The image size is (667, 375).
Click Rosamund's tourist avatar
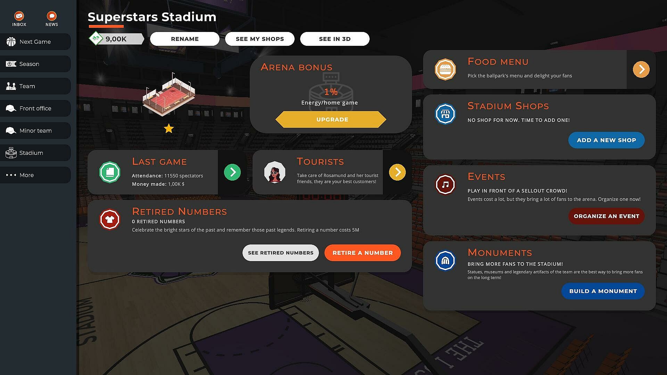click(x=275, y=172)
